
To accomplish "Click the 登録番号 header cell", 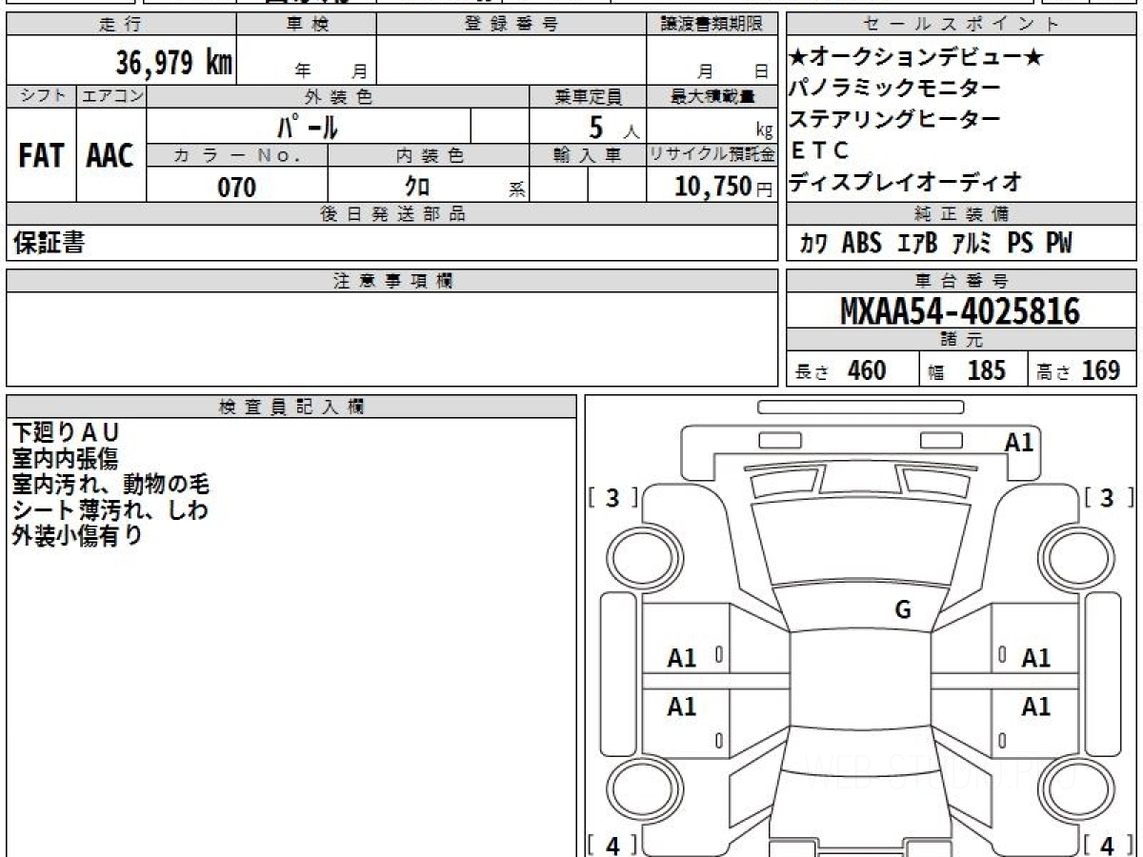I will (x=511, y=25).
